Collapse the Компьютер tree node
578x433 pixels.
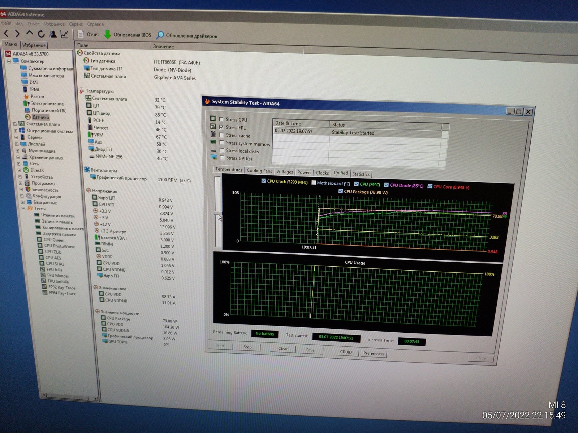pyautogui.click(x=9, y=61)
